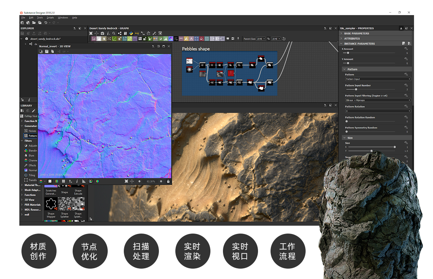Open the Pattern Input dropdown
This screenshot has height=279, width=433.
point(378,79)
